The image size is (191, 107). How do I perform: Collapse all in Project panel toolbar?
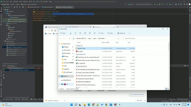click(20, 7)
